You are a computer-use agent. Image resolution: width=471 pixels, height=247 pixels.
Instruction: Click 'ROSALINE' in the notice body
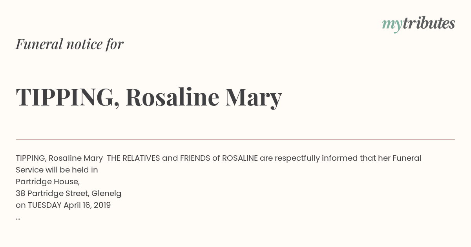pyautogui.click(x=240, y=158)
